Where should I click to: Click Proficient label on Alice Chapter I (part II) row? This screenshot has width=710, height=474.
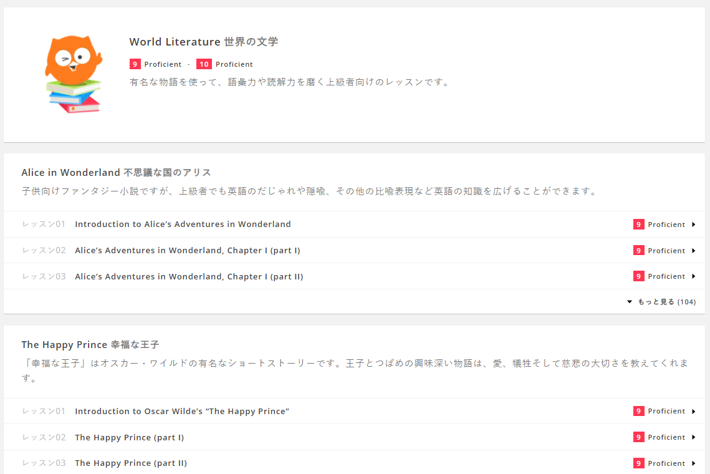tap(666, 276)
